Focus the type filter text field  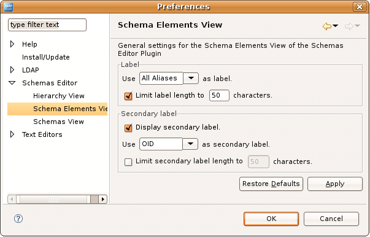47,25
